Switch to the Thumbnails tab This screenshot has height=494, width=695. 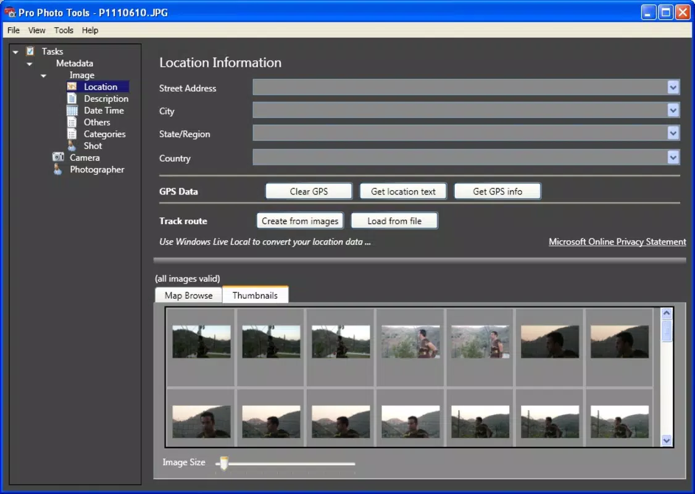click(x=256, y=295)
